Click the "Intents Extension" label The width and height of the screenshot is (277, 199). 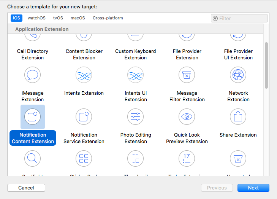click(84, 93)
